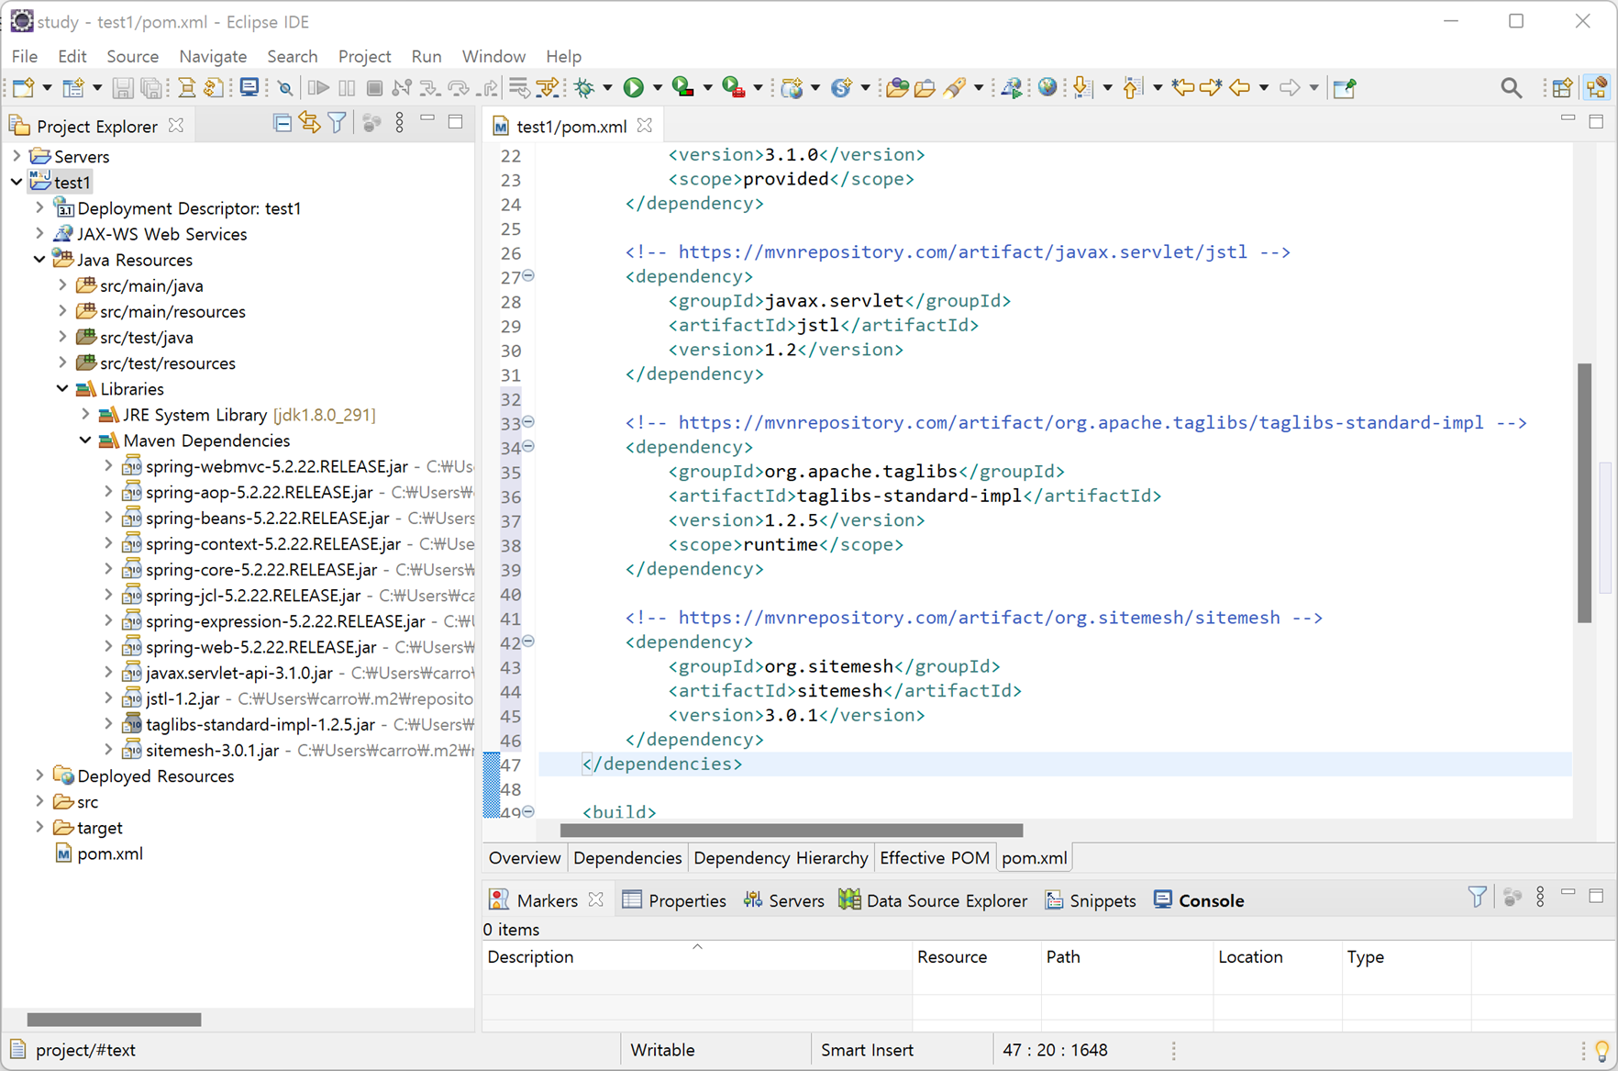Click Collapse All in Project Explorer
This screenshot has height=1071, width=1618.
[283, 123]
